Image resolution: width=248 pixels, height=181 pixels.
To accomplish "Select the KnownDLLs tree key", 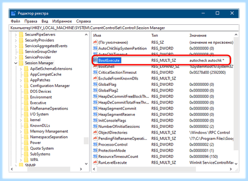I will coord(40,126).
